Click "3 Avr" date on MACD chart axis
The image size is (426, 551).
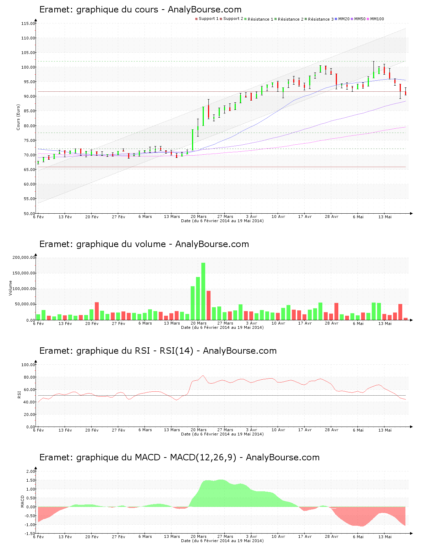pyautogui.click(x=252, y=537)
